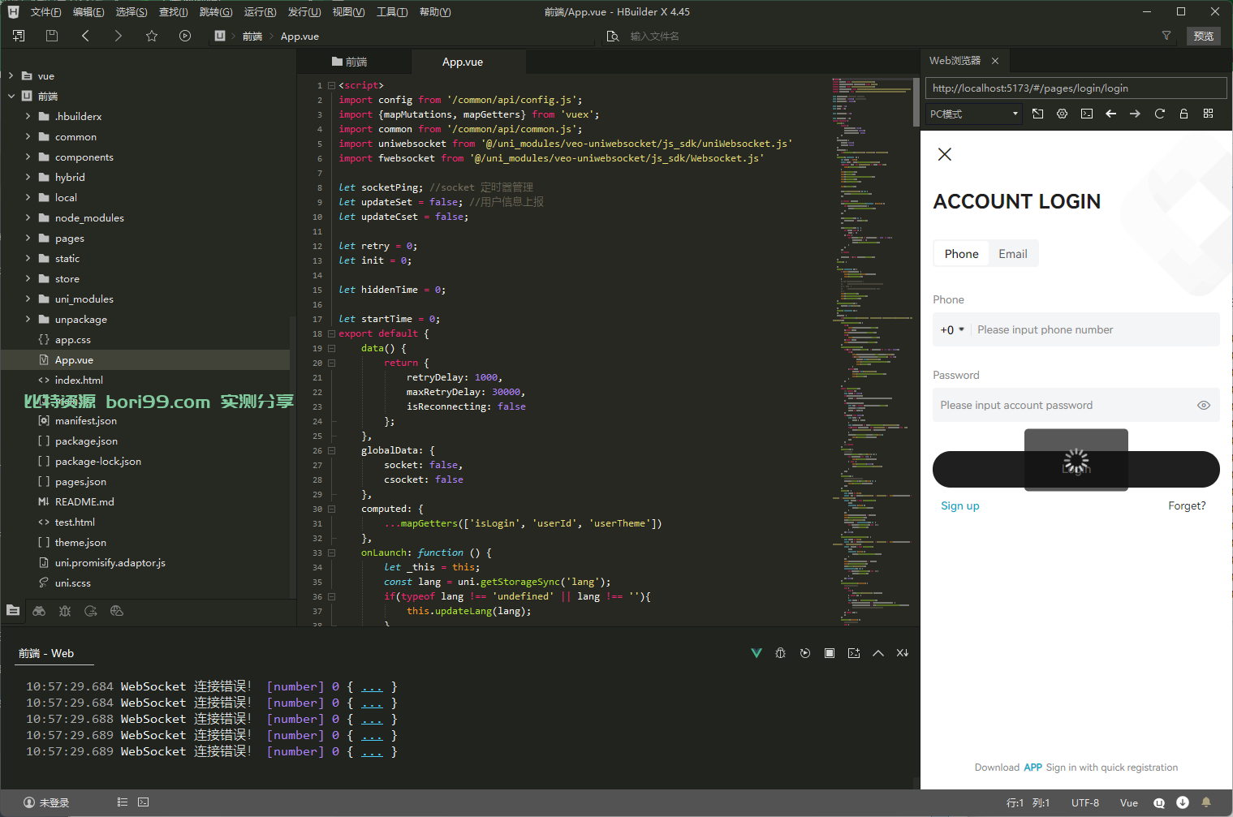Collapse the 前端 project root folder
Viewport: 1233px width, 817px height.
11,96
